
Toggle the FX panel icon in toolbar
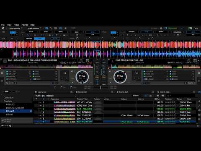pyautogui.click(x=46, y=28)
